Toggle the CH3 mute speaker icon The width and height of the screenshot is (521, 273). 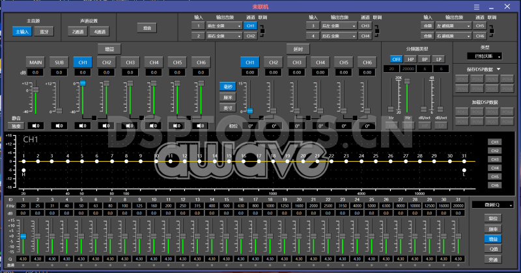tap(130, 125)
